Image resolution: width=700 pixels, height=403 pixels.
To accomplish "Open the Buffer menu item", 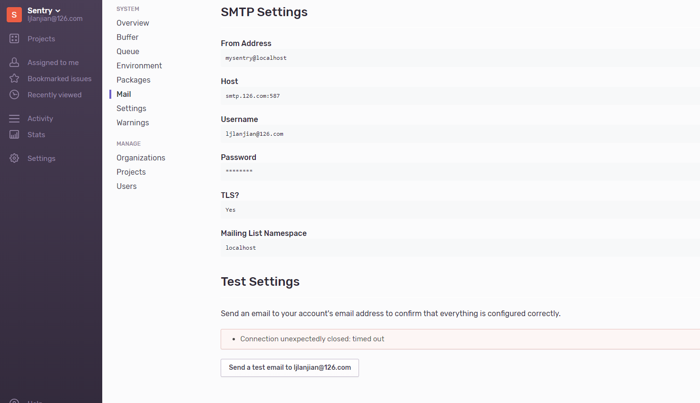I will pyautogui.click(x=127, y=37).
